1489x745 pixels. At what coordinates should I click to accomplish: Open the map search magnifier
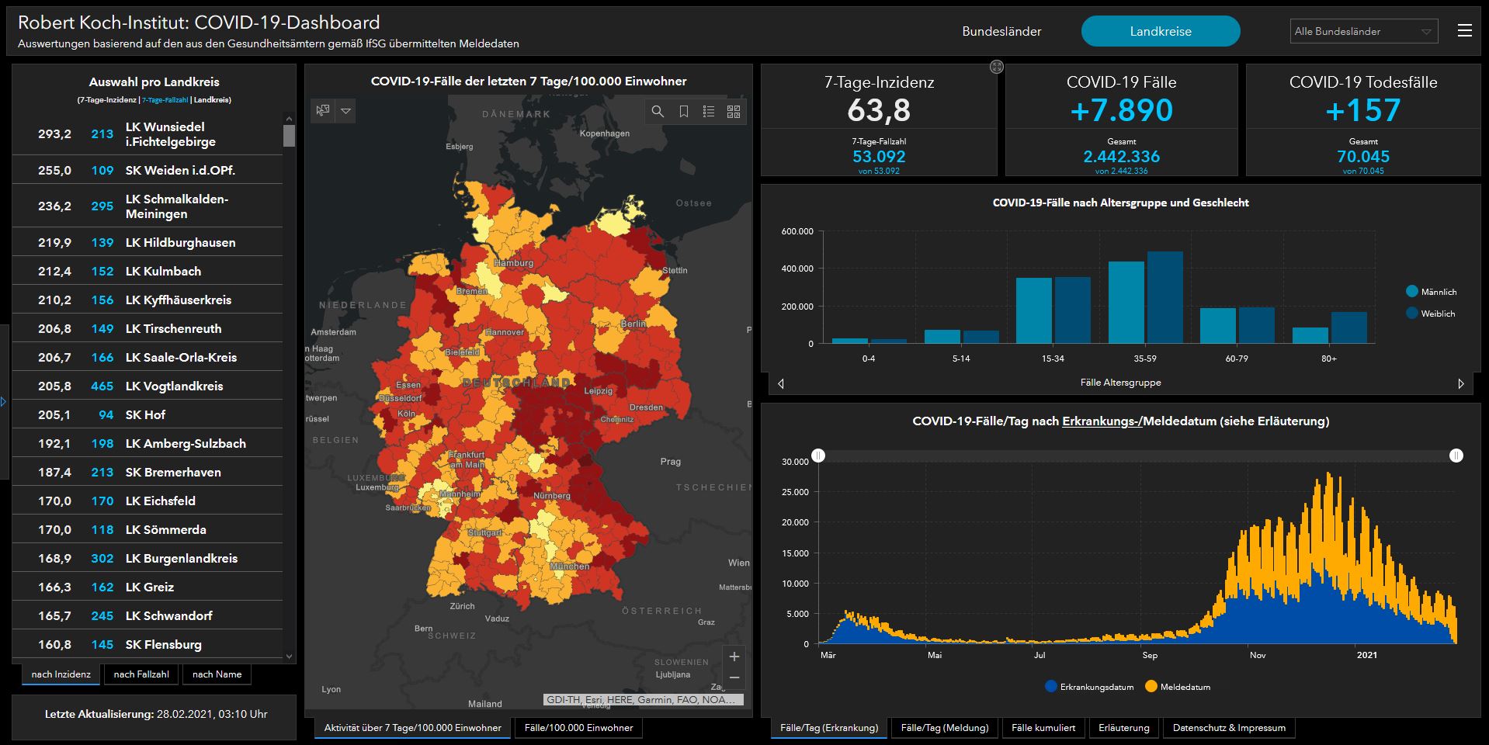point(658,112)
